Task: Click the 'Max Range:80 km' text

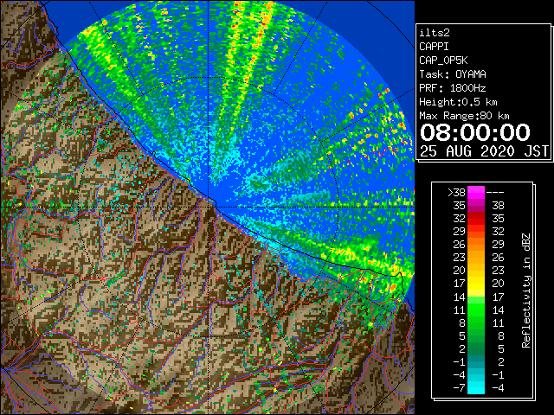Action: coord(464,116)
